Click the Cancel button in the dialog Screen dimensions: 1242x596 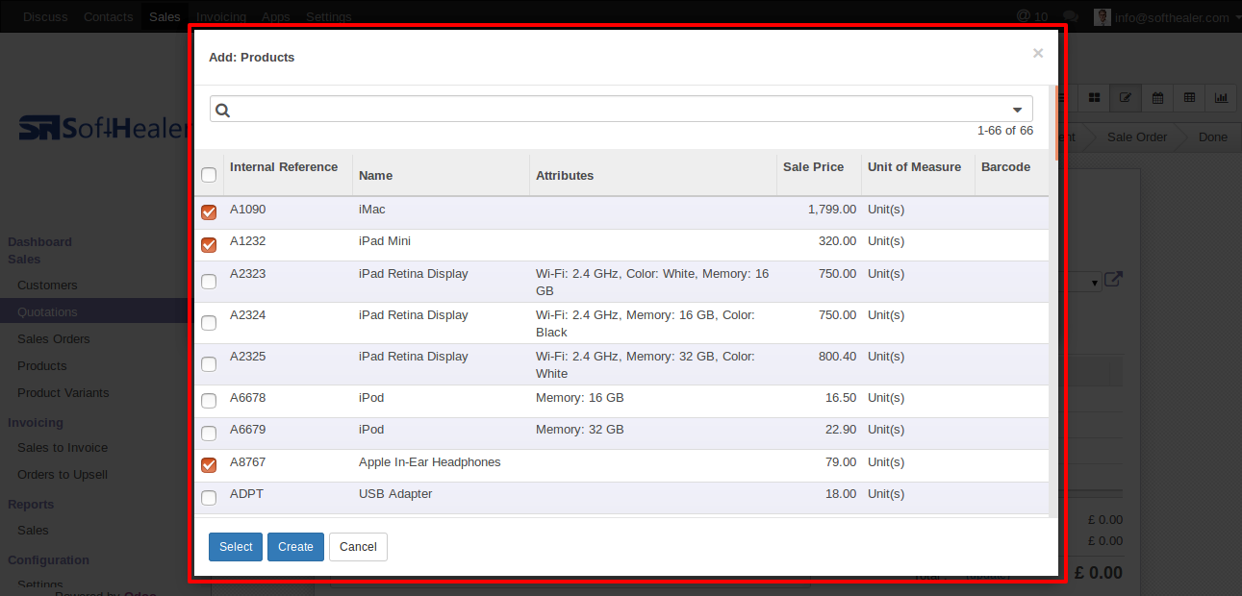tap(358, 547)
